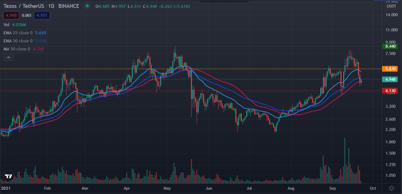Image resolution: width=402 pixels, height=194 pixels.
Task: Click the Sep time axis label
Action: [333, 188]
